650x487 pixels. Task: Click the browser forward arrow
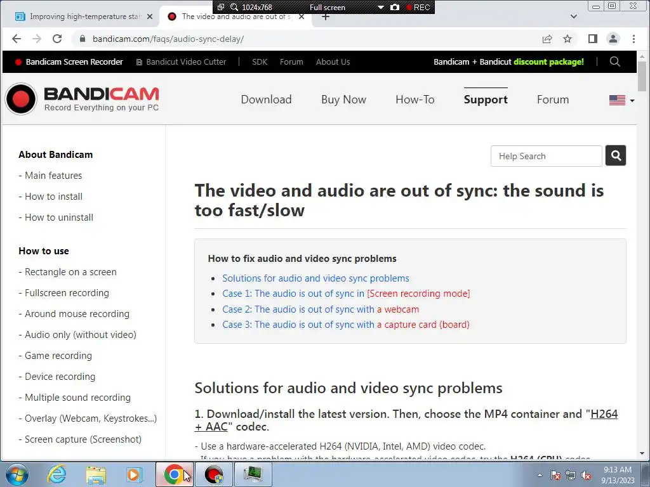(x=37, y=39)
